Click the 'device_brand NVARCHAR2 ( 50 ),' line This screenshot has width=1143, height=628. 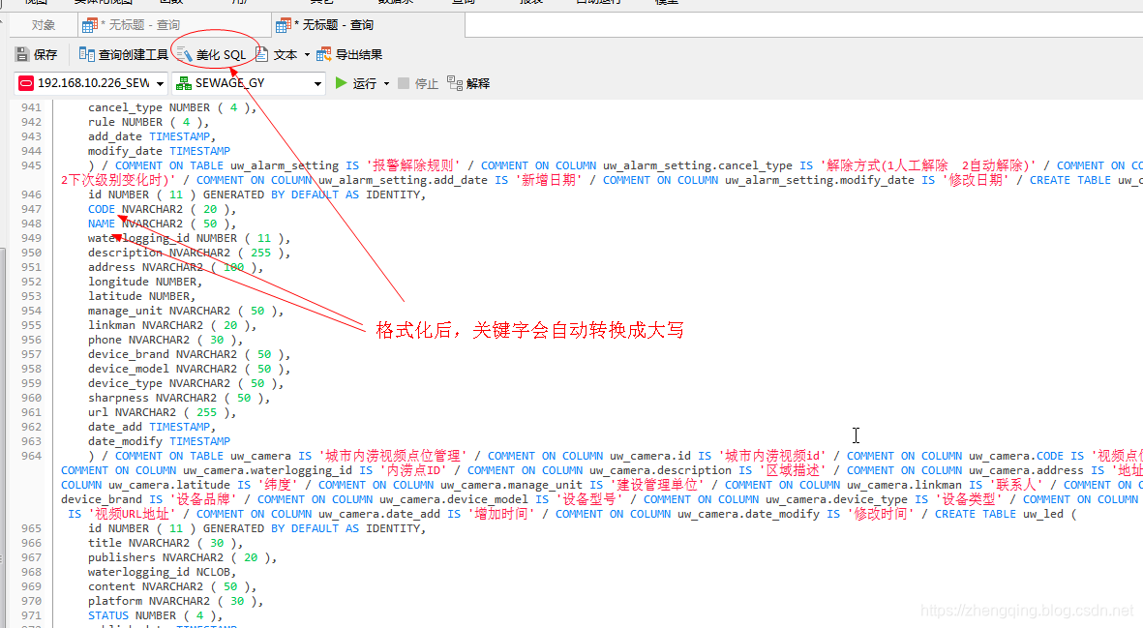point(190,355)
